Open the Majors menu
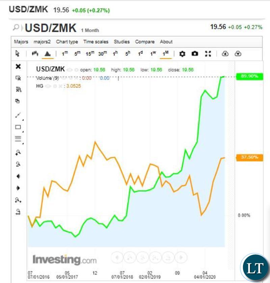Image resolution: width=270 pixels, height=283 pixels. (21, 42)
